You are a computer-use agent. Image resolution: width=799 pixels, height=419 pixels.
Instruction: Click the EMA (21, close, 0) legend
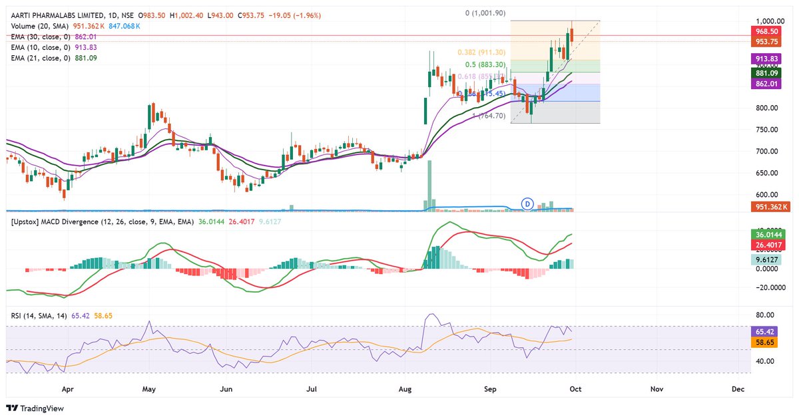[42, 58]
